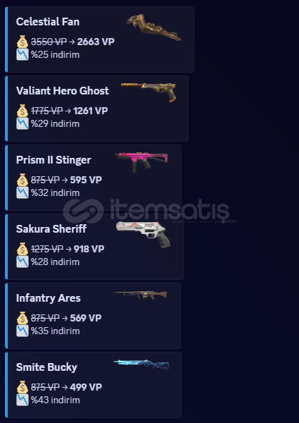Click the downtrend chart icon beside %32 indirim
The width and height of the screenshot is (299, 423).
pyautogui.click(x=23, y=192)
